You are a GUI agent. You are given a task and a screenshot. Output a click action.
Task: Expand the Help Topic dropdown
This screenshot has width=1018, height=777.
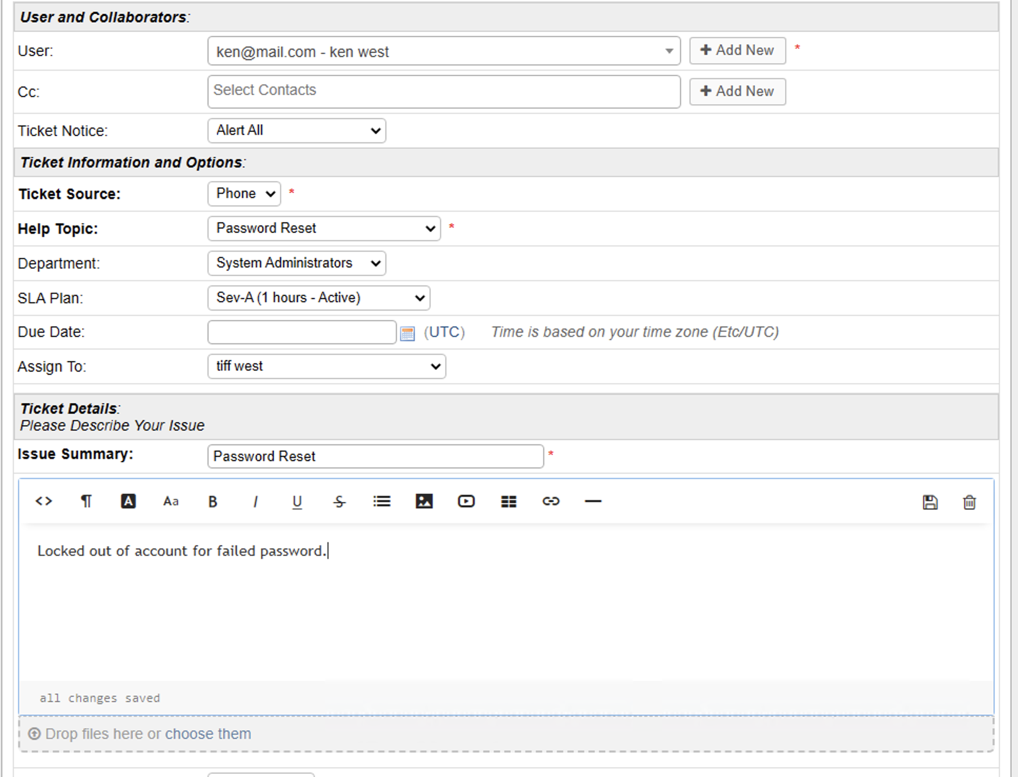[324, 228]
